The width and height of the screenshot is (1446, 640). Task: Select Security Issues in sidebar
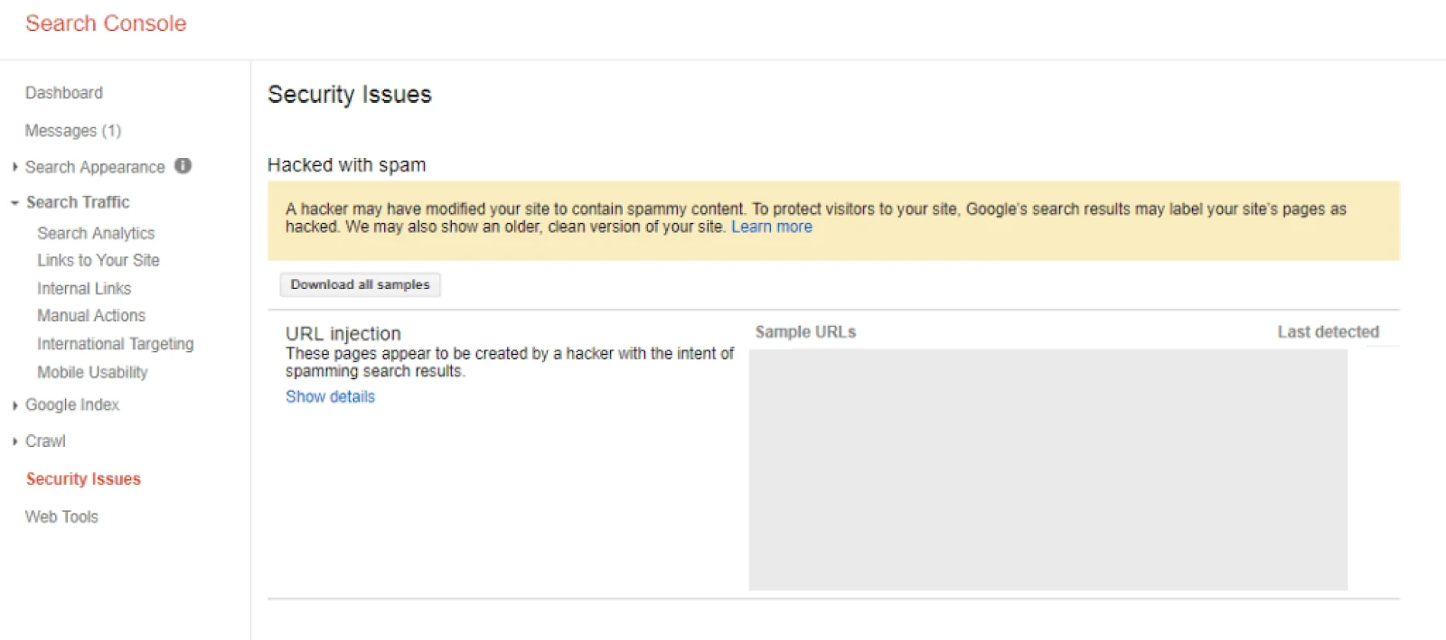(83, 478)
